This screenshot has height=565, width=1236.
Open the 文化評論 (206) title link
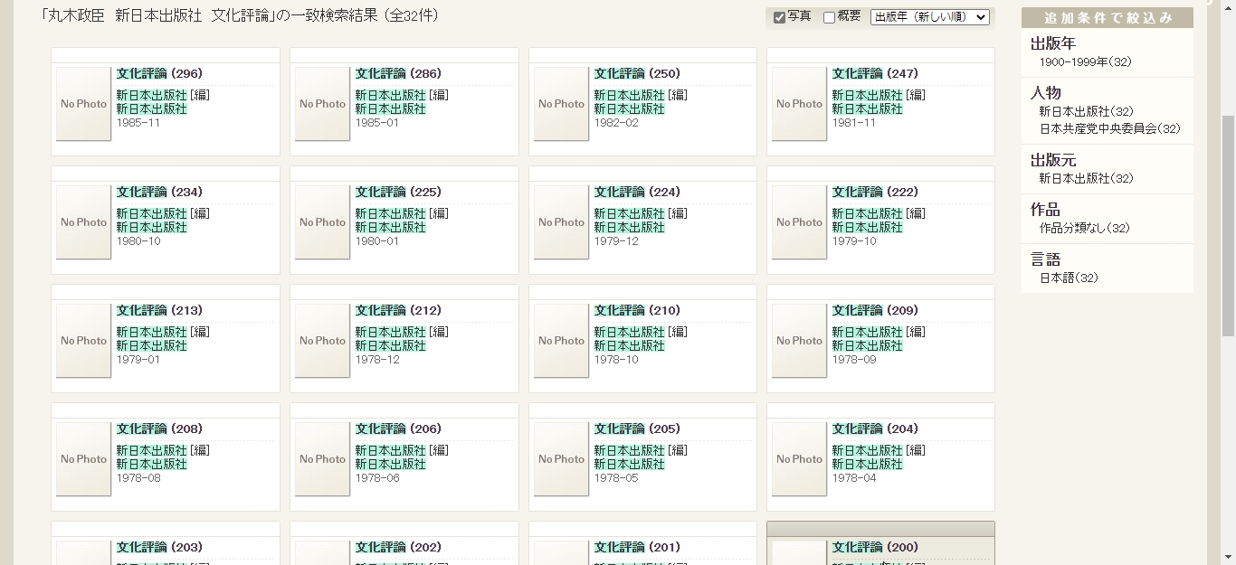pyautogui.click(x=398, y=429)
